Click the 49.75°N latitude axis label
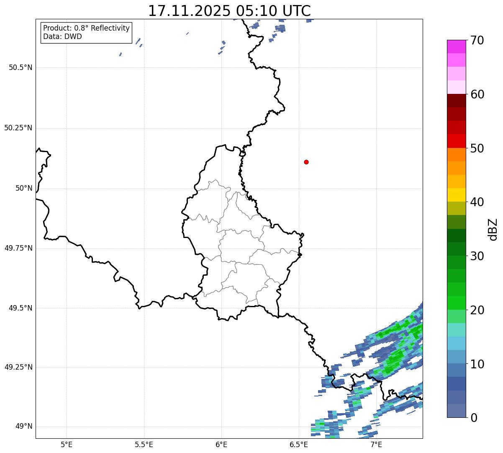 (x=18, y=248)
